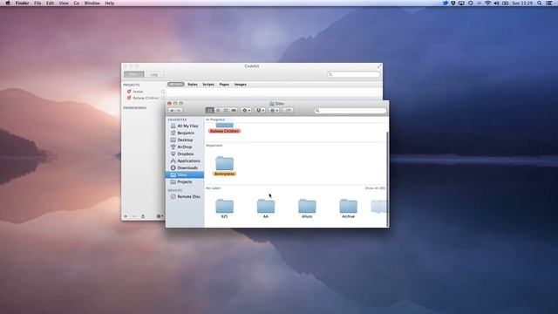Image resolution: width=558 pixels, height=314 pixels.
Task: Switch Finder to list view
Action: click(218, 111)
